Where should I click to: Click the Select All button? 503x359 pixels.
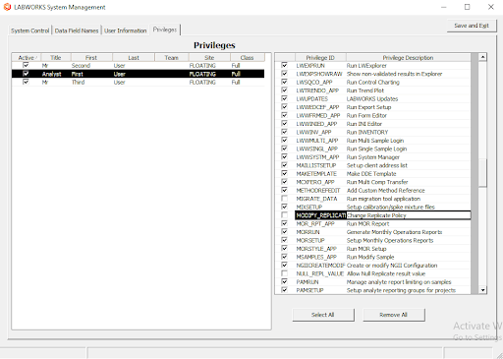(x=323, y=315)
